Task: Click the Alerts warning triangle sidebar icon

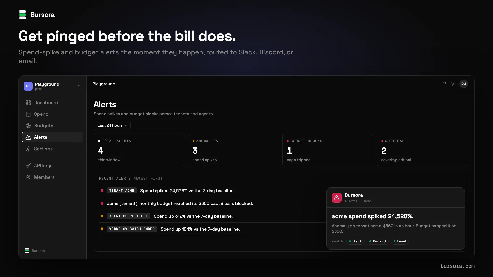Action: (28, 137)
